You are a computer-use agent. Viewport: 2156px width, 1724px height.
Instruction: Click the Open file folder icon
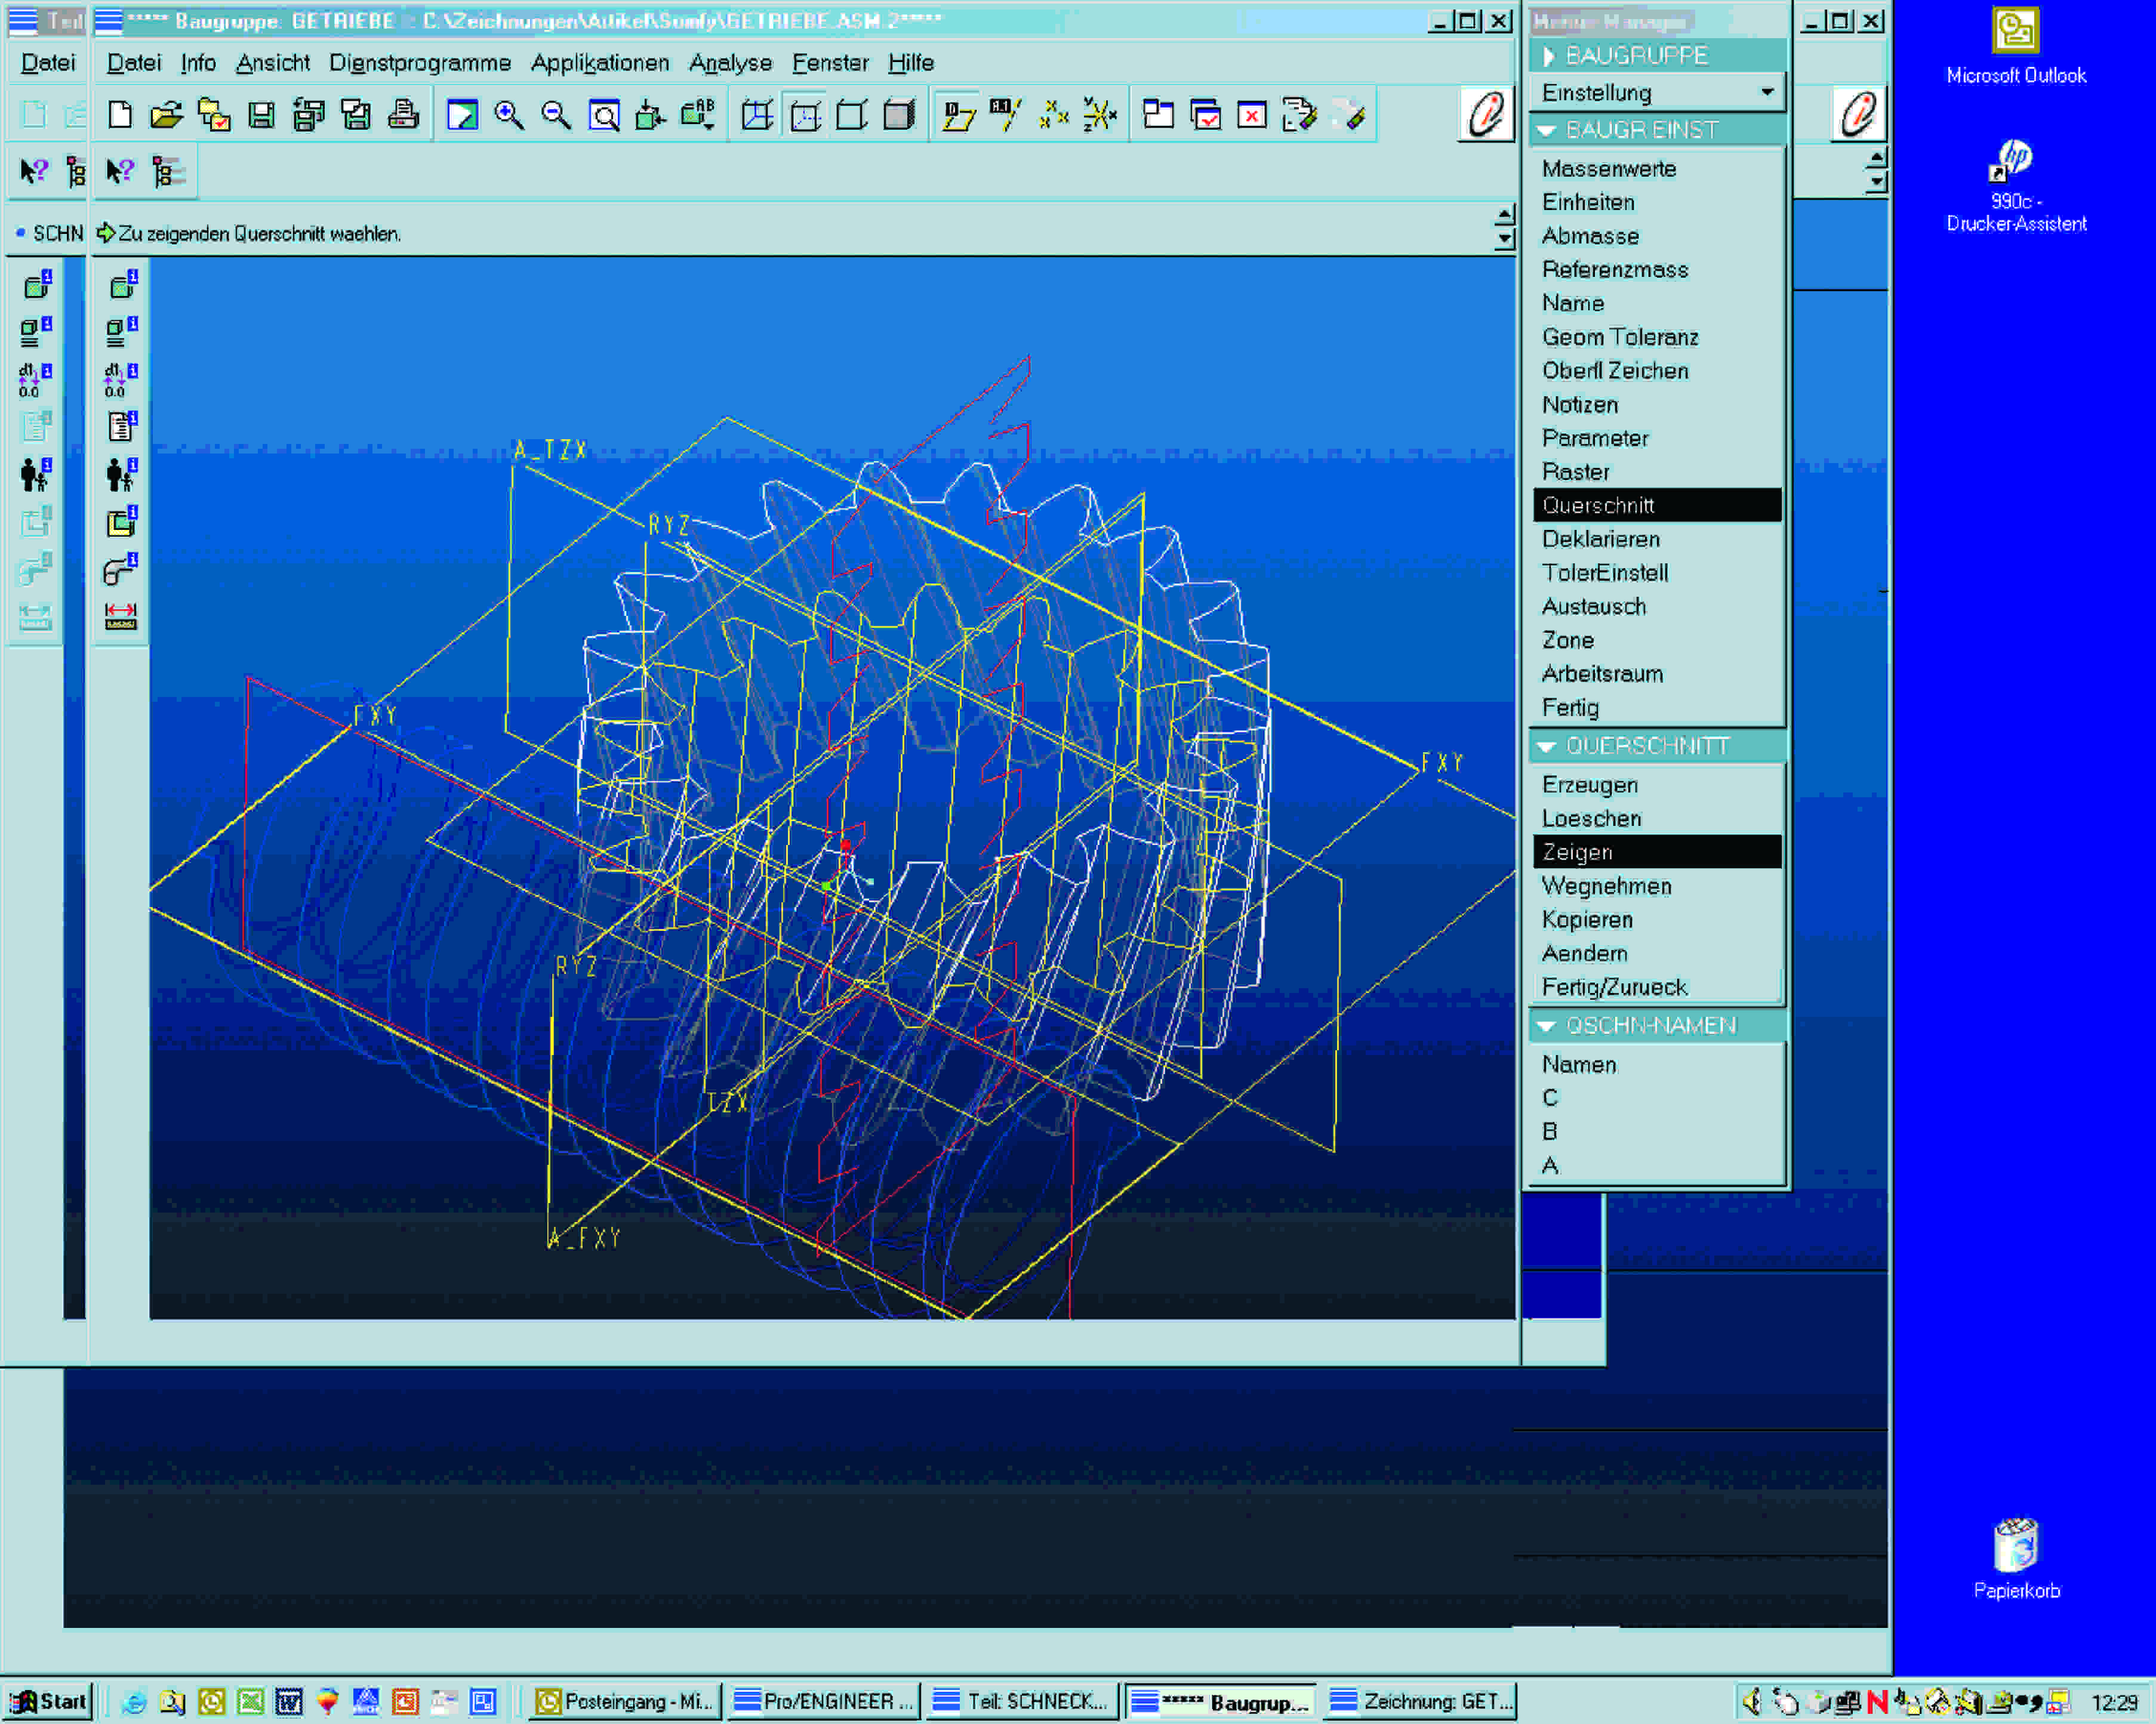tap(166, 115)
